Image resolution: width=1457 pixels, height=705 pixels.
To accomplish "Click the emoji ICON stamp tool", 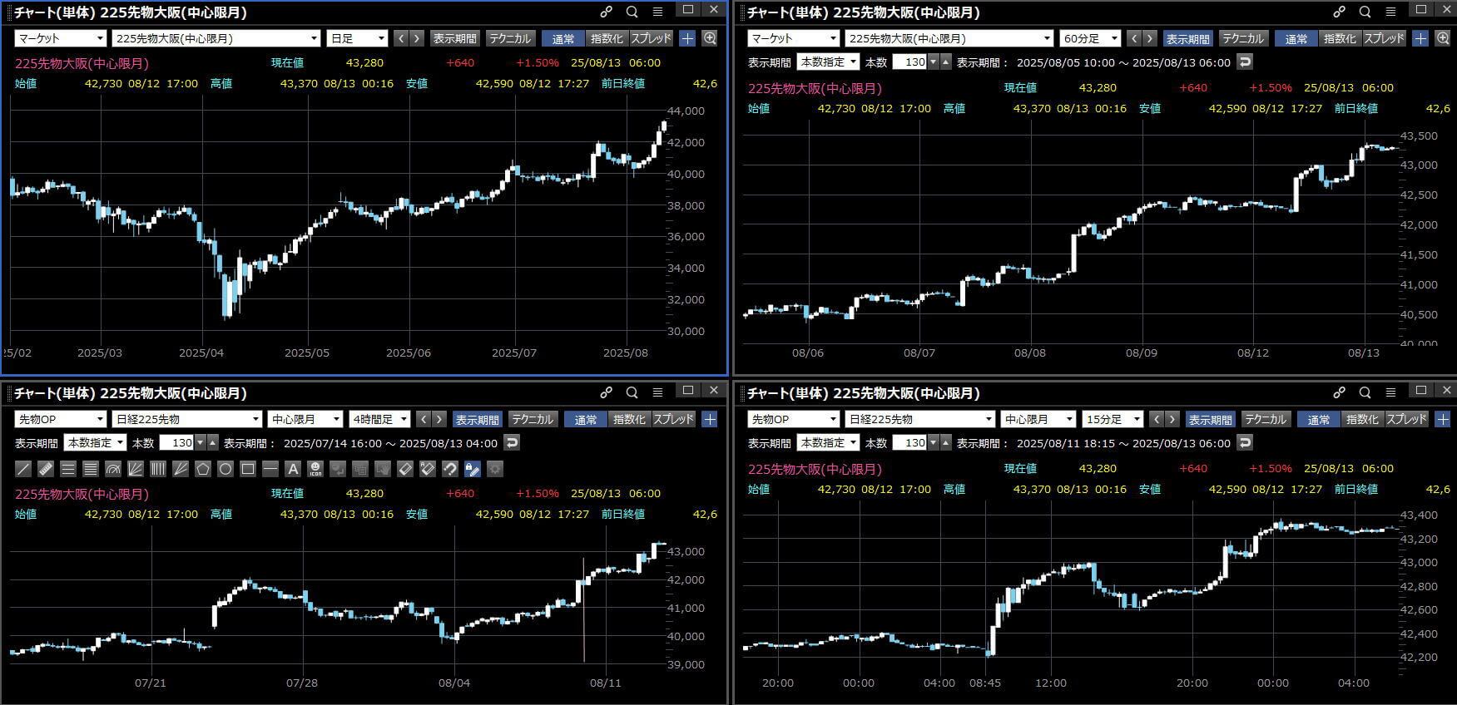I will pyautogui.click(x=315, y=469).
